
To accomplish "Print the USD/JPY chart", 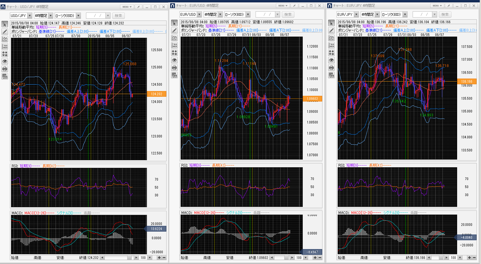I will point(5,69).
